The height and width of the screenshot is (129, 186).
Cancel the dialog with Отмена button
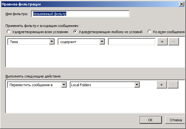[175, 120]
